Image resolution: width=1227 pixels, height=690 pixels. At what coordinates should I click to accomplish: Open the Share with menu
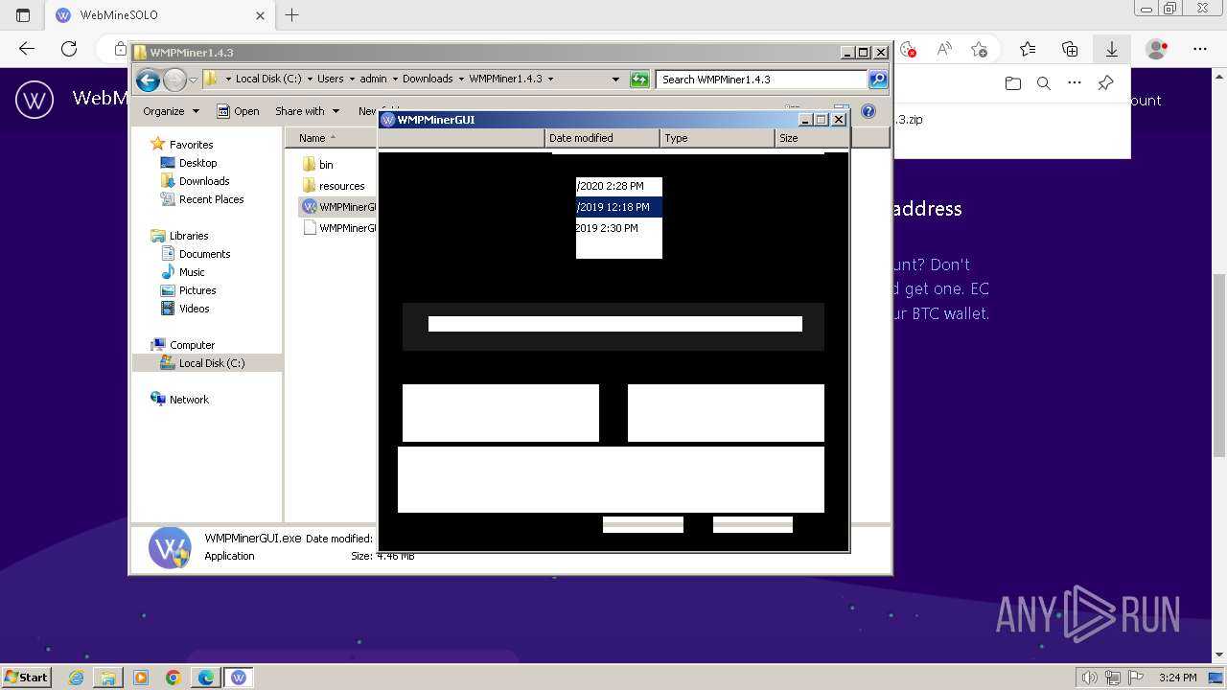pyautogui.click(x=307, y=111)
